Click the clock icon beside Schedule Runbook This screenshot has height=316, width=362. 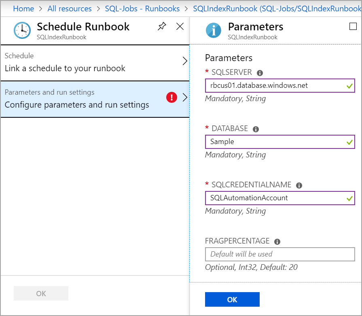[21, 30]
